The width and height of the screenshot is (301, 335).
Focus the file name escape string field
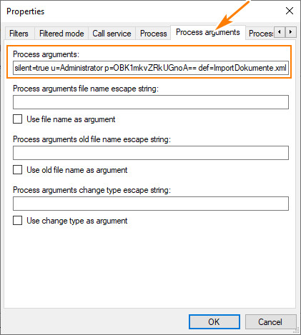point(151,102)
